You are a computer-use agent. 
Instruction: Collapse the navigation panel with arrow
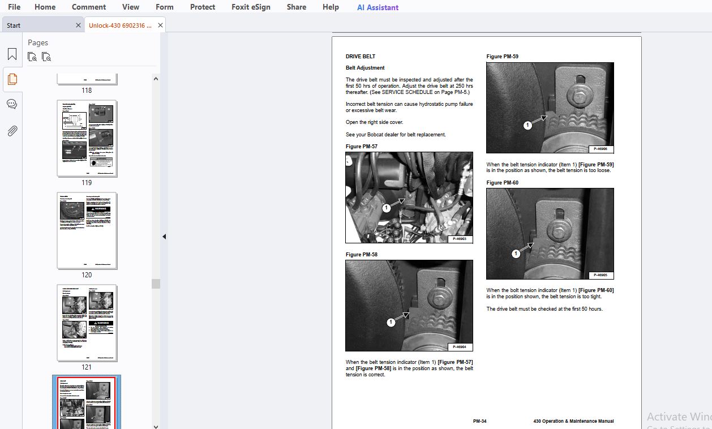[164, 237]
